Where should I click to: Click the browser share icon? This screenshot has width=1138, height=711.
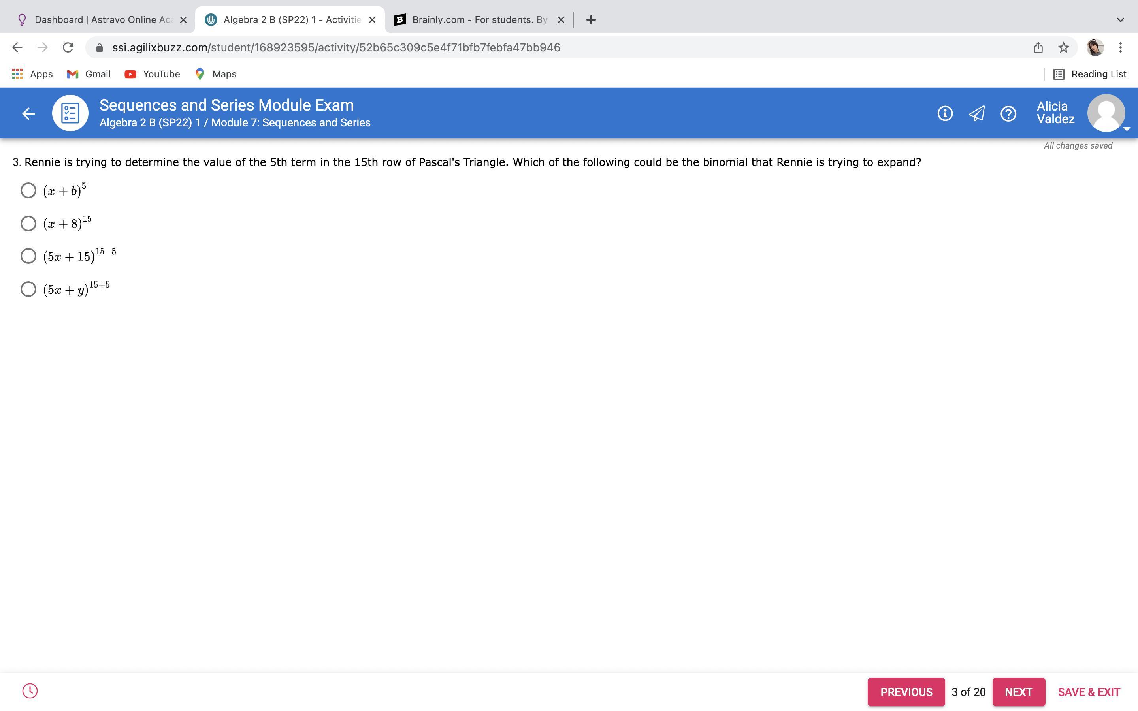click(1038, 47)
